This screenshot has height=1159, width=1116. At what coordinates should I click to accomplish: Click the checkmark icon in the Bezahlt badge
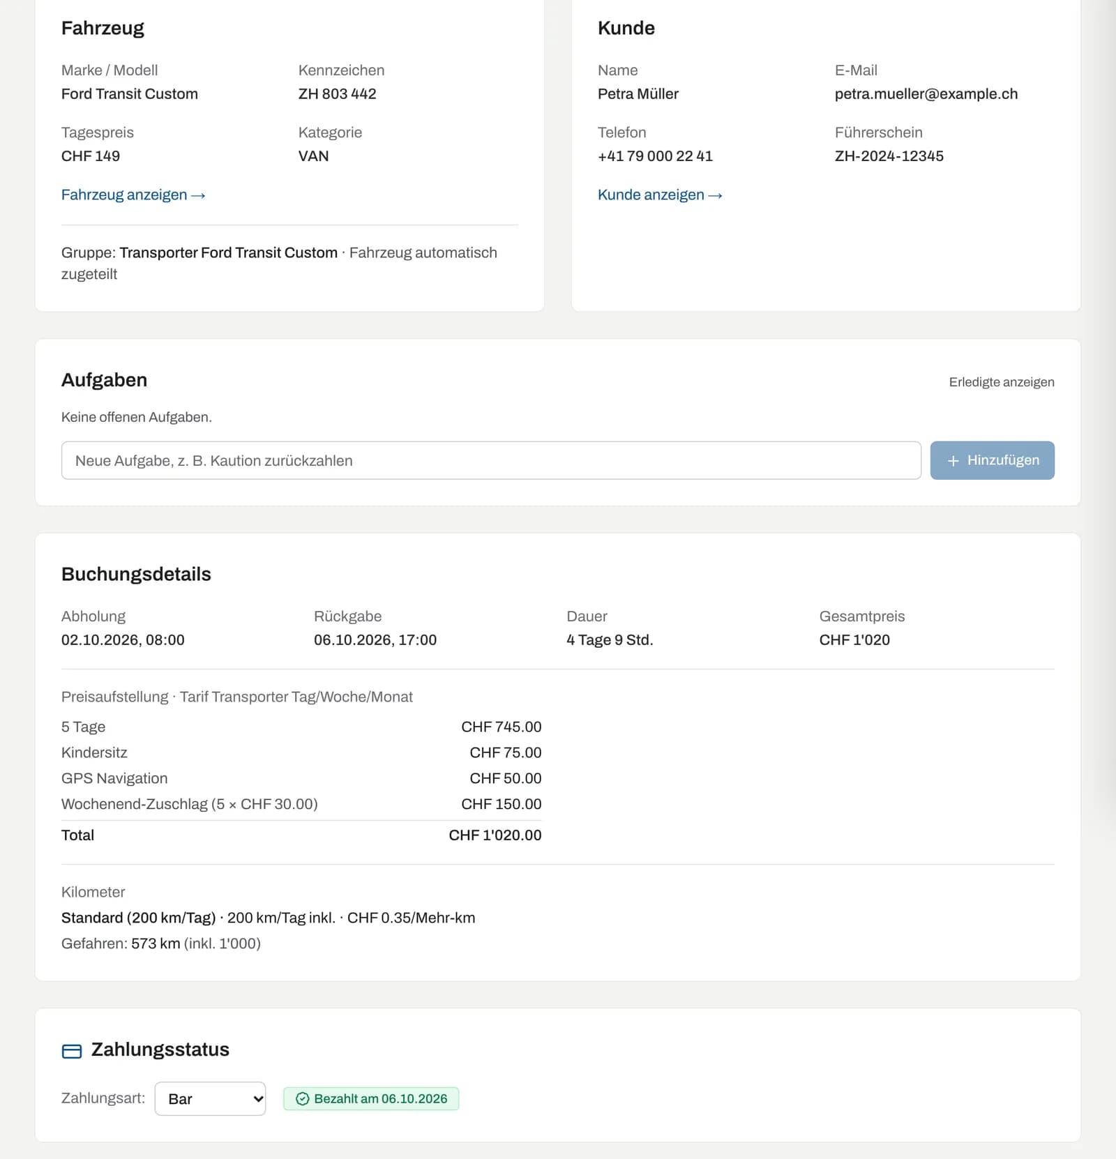coord(303,1099)
